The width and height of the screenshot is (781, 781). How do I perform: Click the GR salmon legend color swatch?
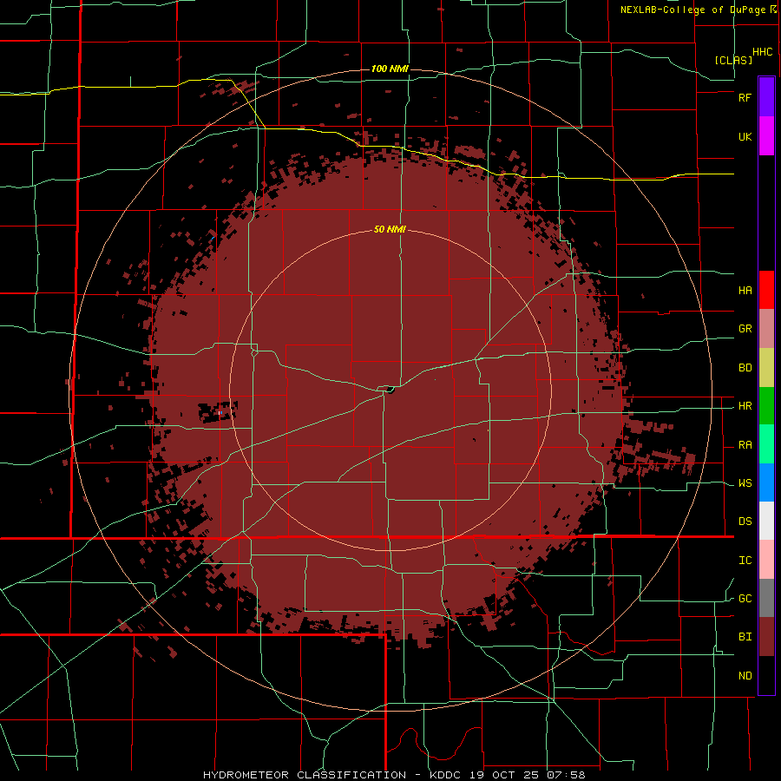tap(766, 328)
